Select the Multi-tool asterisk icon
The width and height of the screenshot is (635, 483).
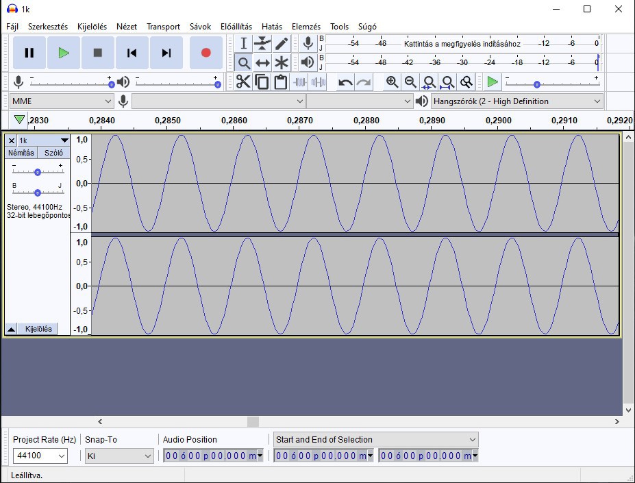coord(282,63)
